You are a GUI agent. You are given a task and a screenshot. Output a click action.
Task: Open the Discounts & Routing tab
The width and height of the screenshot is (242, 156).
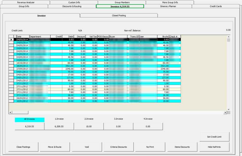coord(72,6)
